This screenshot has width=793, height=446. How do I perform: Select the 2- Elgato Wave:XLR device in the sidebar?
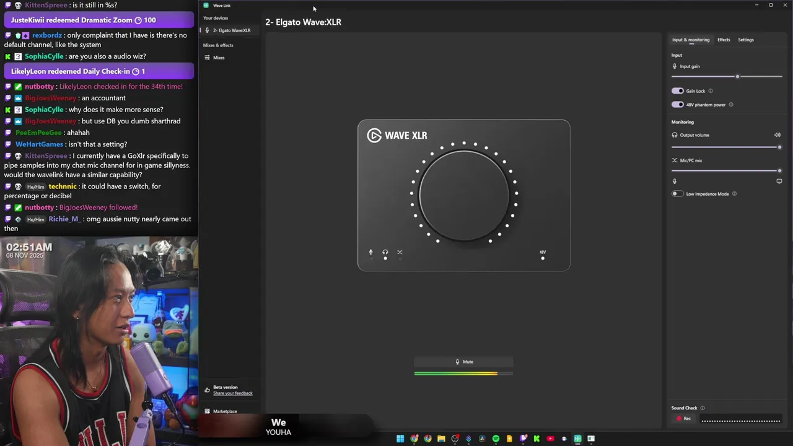pos(229,30)
